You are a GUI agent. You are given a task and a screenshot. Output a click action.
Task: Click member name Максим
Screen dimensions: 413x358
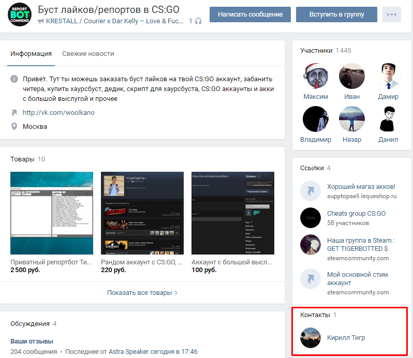pos(316,97)
